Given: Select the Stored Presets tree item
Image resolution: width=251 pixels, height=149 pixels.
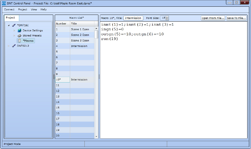Looking at the screenshot, I should [x=32, y=36].
